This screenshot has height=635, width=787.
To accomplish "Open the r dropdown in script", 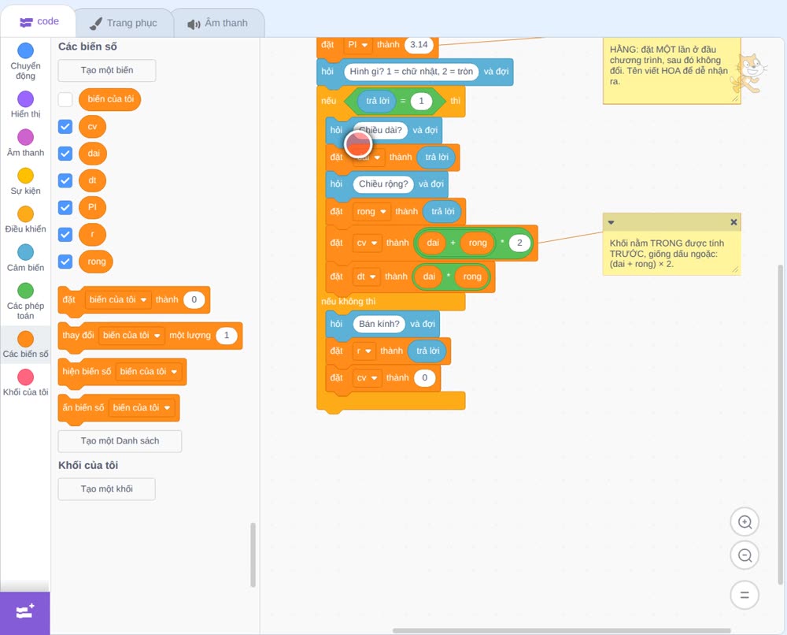I will 364,351.
